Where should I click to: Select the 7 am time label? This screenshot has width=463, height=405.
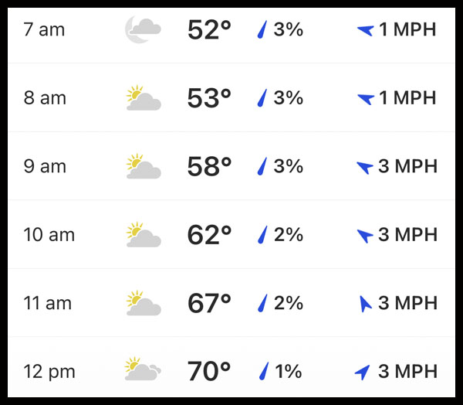[45, 30]
